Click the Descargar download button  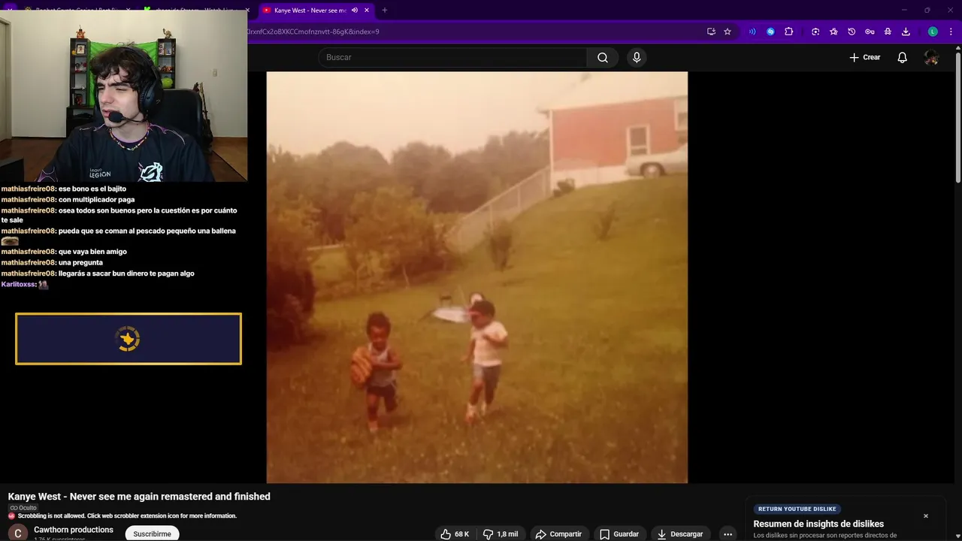680,534
